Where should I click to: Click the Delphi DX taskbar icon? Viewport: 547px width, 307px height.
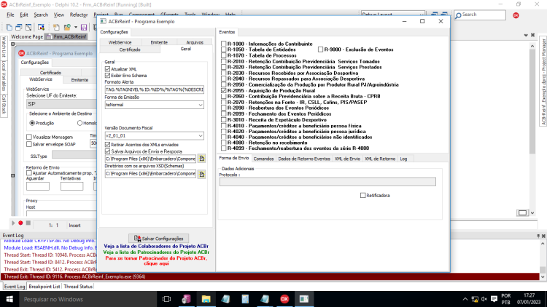(x=284, y=299)
